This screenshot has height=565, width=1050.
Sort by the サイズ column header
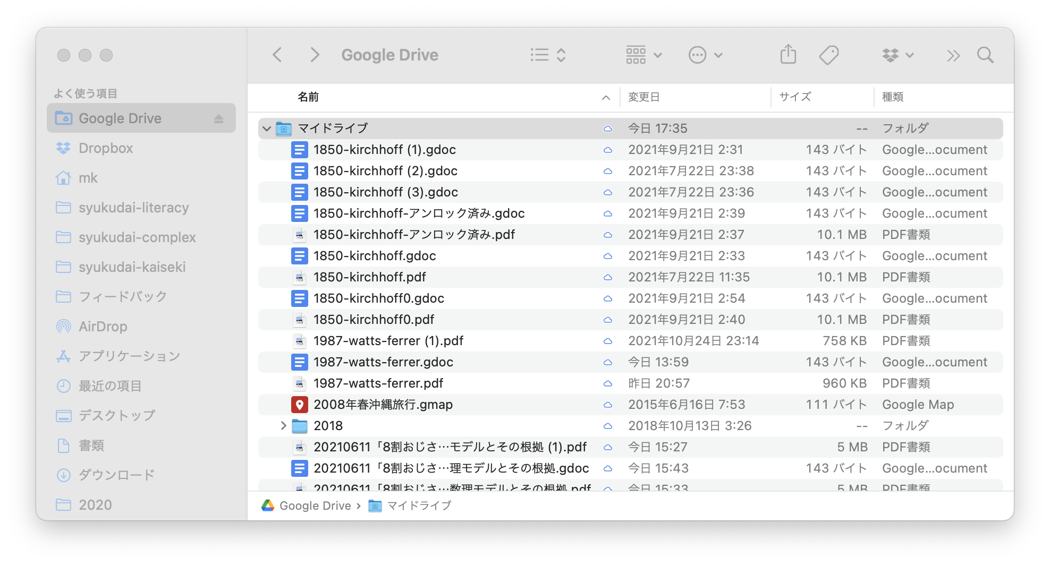pos(795,97)
